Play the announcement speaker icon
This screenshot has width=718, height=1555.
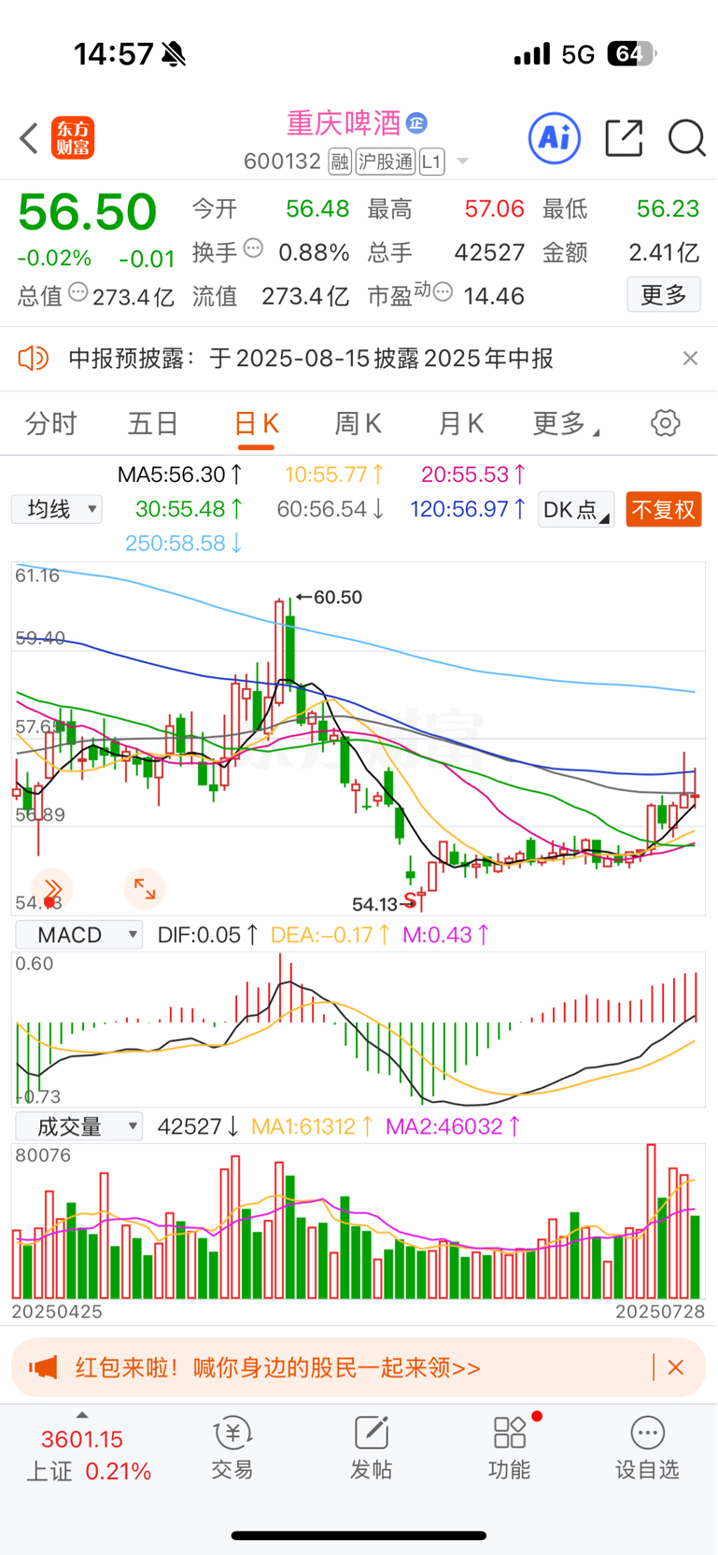[33, 358]
